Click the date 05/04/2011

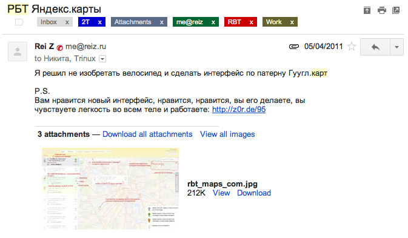pos(324,47)
